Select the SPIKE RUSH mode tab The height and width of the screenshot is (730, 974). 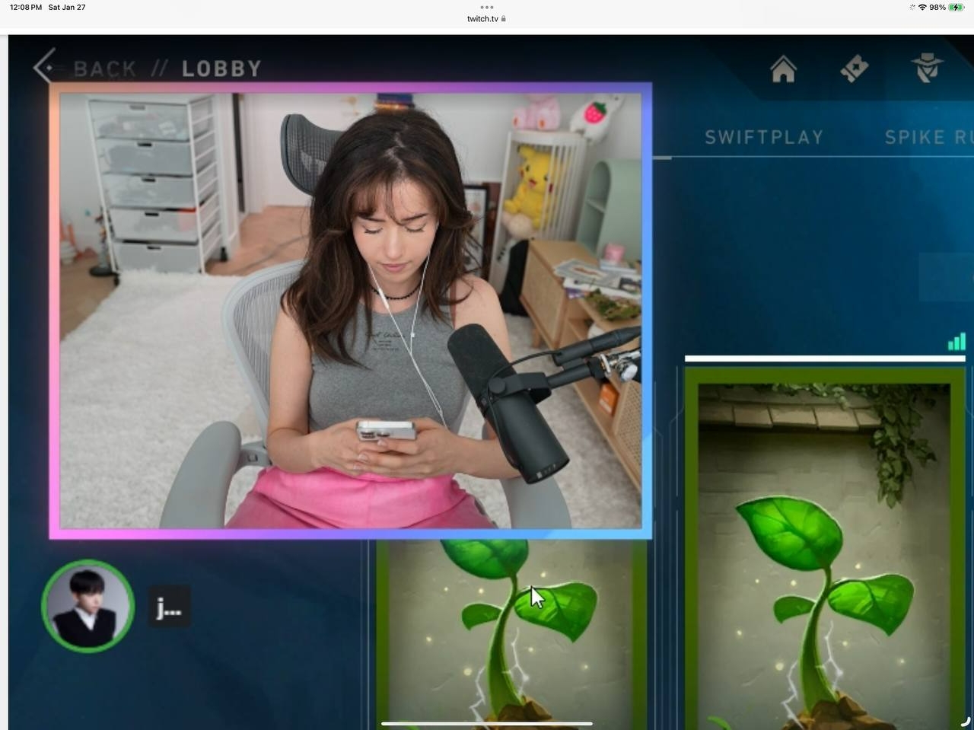(928, 137)
